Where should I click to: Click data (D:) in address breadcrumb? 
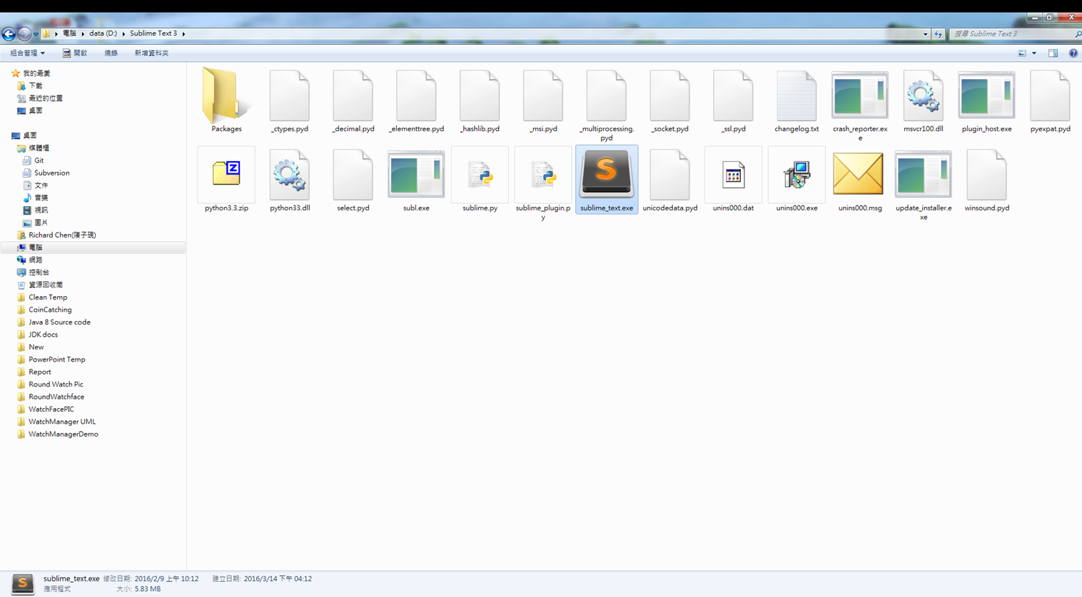[103, 34]
